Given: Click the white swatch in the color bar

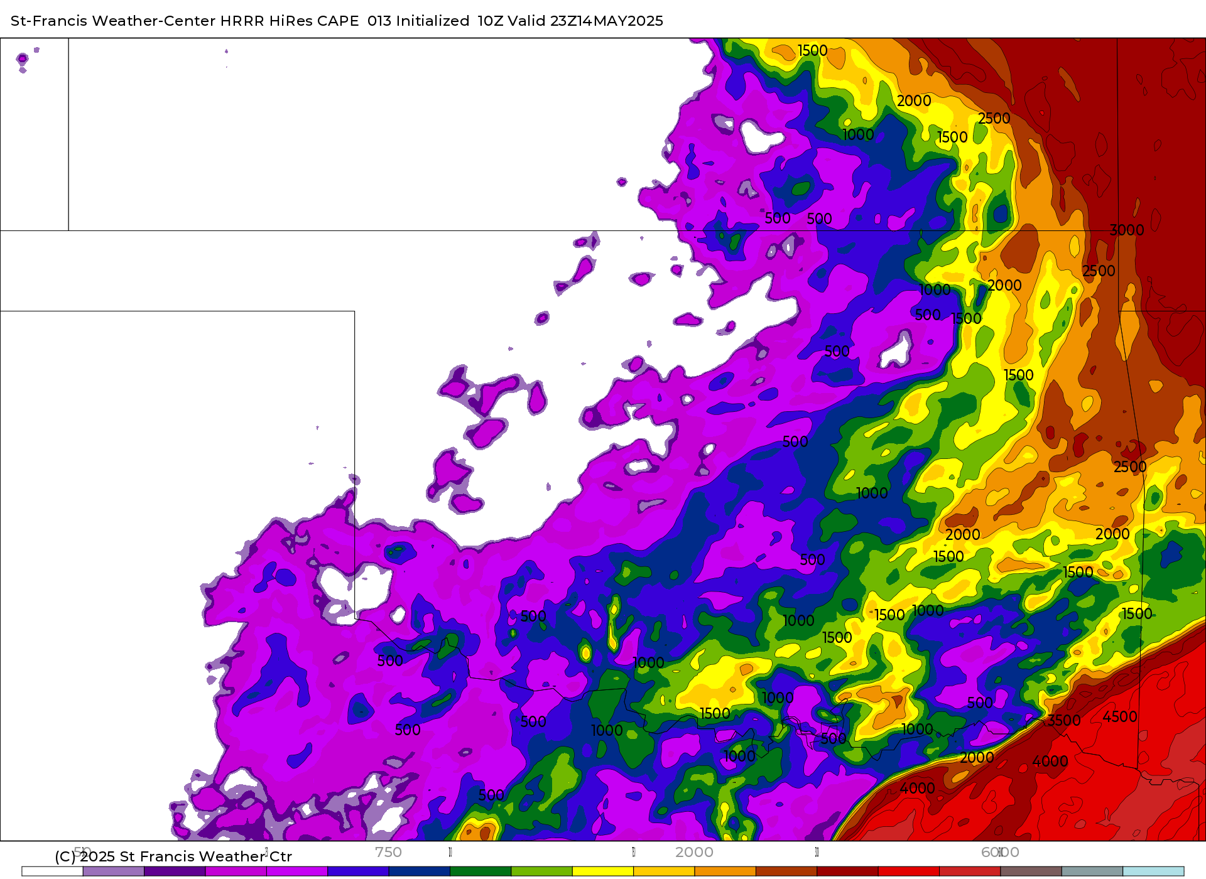Looking at the screenshot, I should click(52, 871).
